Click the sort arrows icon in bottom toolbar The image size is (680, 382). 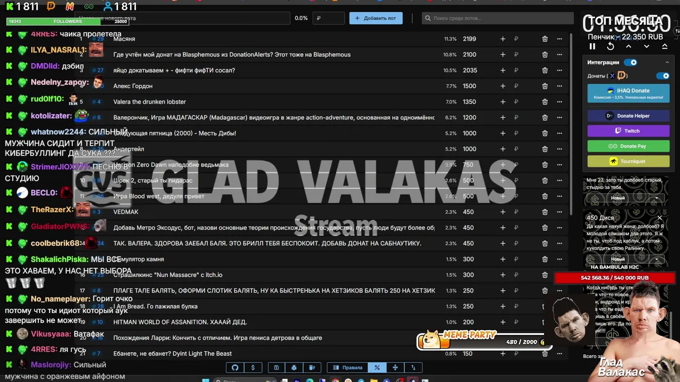(413, 367)
